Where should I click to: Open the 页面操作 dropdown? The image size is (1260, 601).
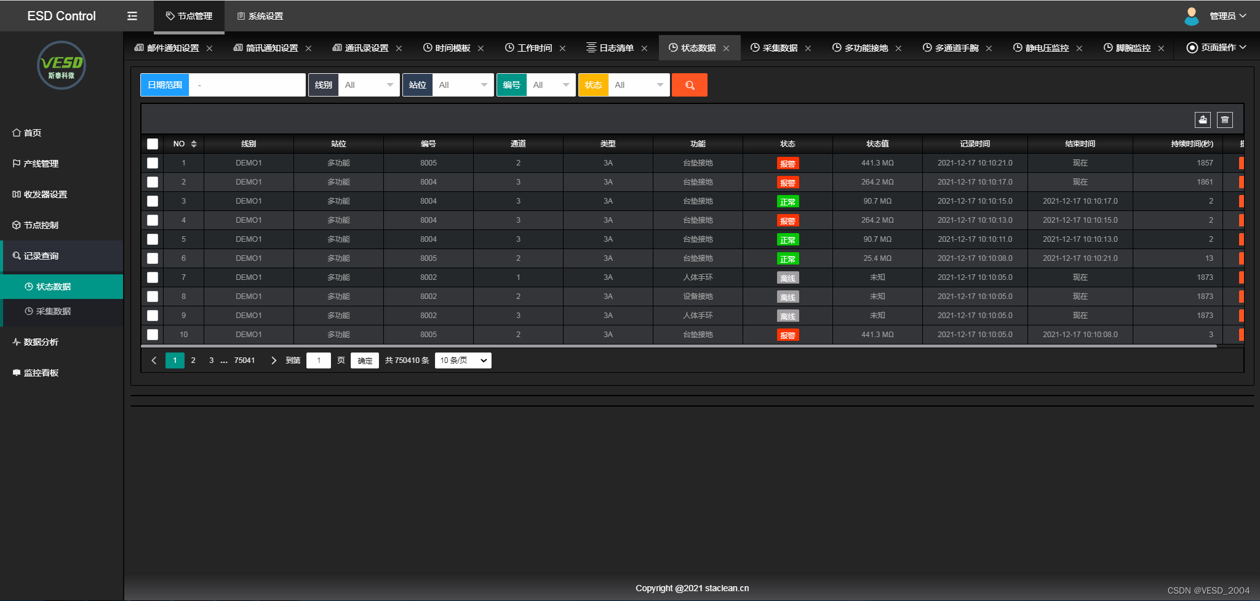point(1216,48)
